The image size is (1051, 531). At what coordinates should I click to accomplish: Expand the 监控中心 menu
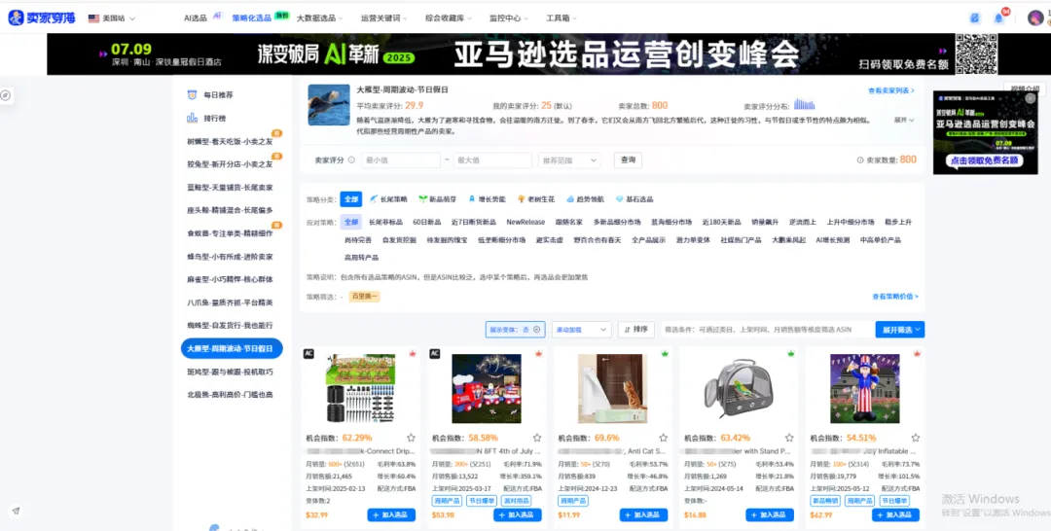508,18
